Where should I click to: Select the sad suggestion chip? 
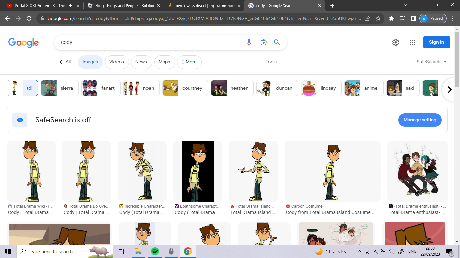(403, 88)
